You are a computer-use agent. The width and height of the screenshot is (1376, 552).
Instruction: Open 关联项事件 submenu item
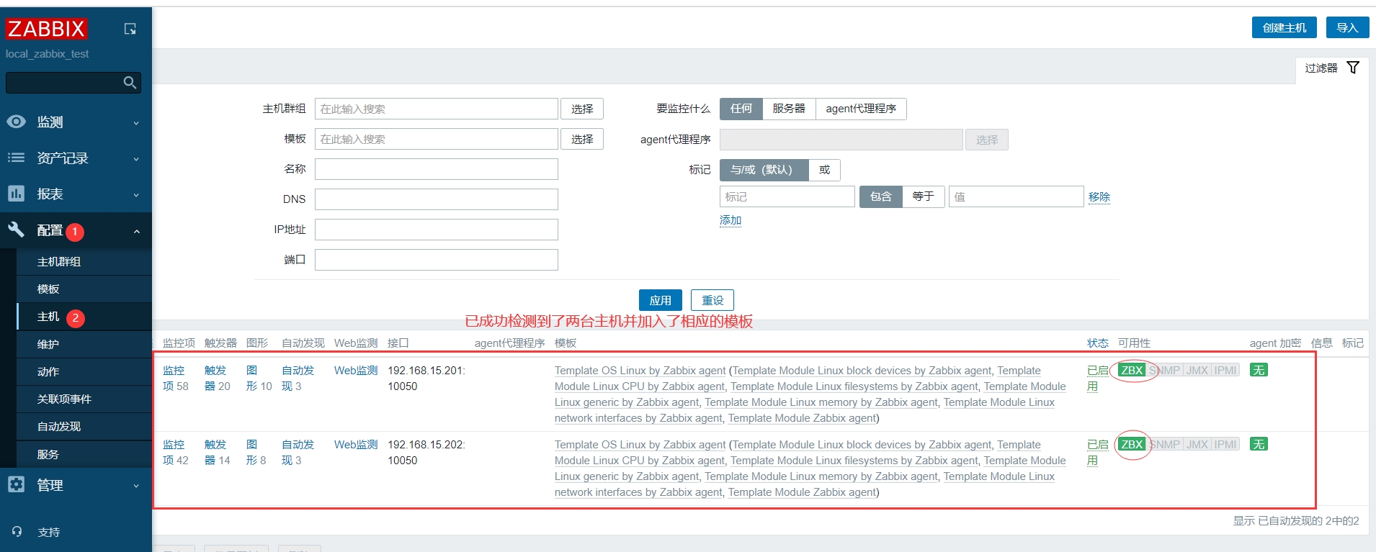point(84,399)
